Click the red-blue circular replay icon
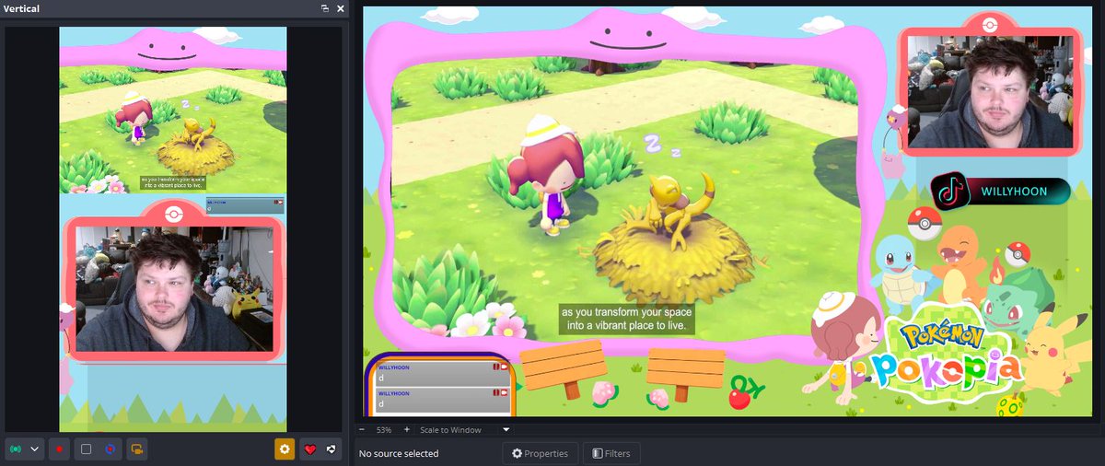This screenshot has height=466, width=1105. pyautogui.click(x=110, y=449)
